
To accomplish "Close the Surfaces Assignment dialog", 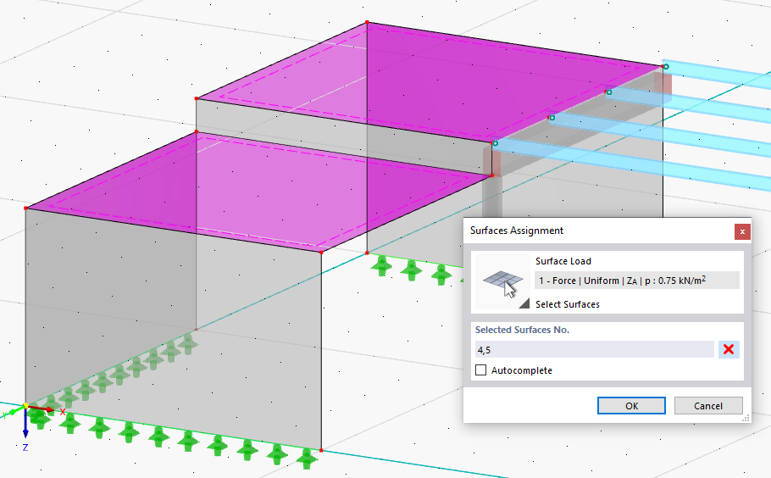I will click(x=742, y=231).
